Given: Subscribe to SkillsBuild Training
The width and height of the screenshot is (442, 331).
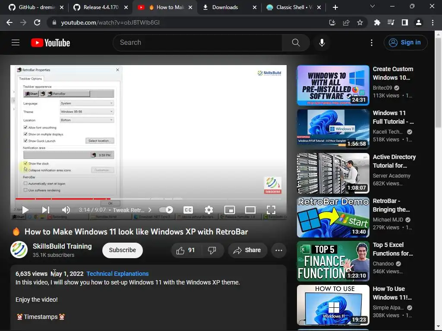Looking at the screenshot, I should (122, 250).
